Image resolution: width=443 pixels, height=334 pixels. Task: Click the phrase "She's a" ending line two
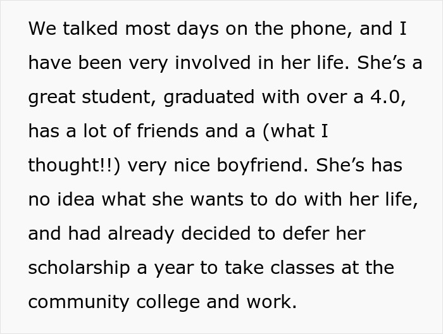(390, 63)
